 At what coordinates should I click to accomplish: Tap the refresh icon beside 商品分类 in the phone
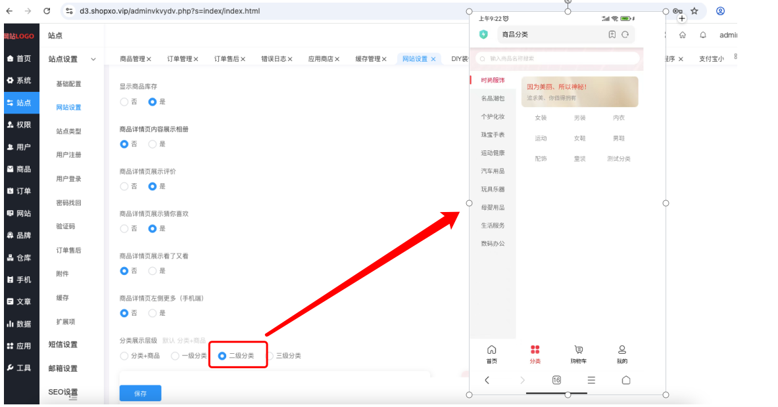point(625,35)
